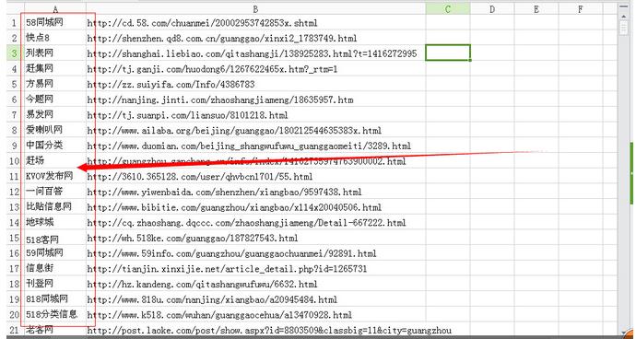The height and width of the screenshot is (339, 636).
Task: Select the highlighted column C header
Action: click(448, 9)
